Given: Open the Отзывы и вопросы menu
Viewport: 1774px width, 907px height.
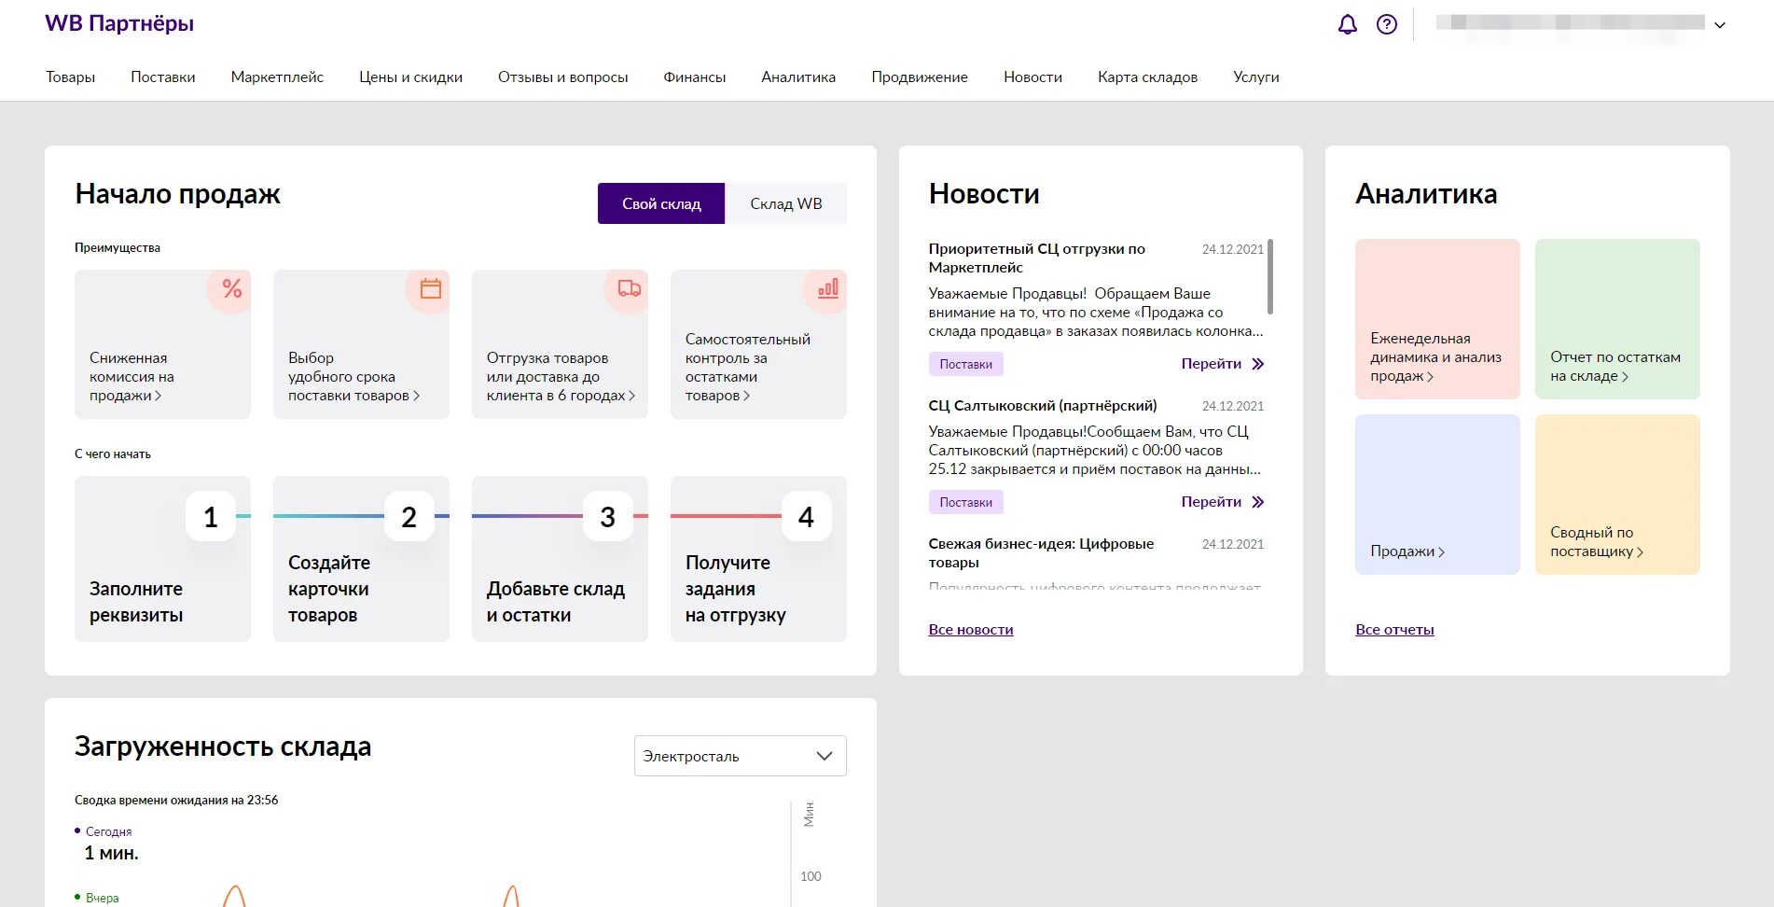Looking at the screenshot, I should [563, 77].
